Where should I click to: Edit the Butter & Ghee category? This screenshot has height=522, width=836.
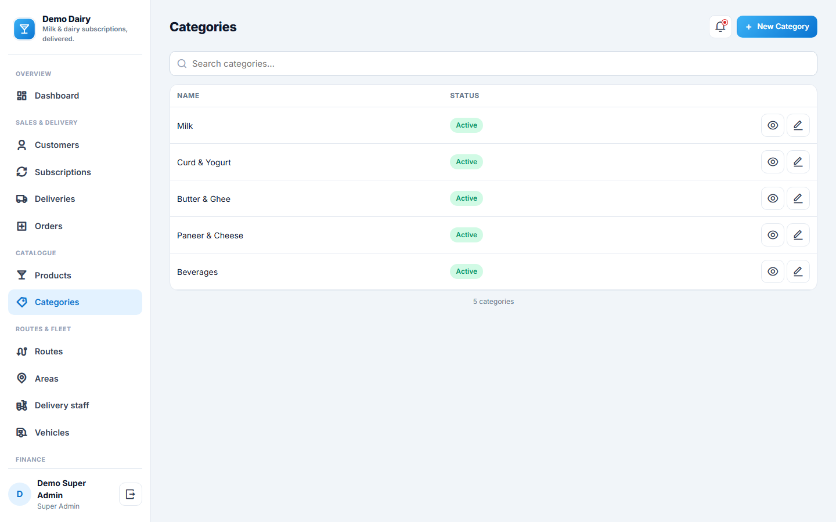[x=798, y=198]
